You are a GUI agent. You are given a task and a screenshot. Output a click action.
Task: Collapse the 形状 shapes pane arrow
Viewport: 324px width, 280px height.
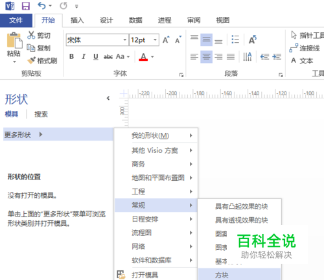coord(108,99)
